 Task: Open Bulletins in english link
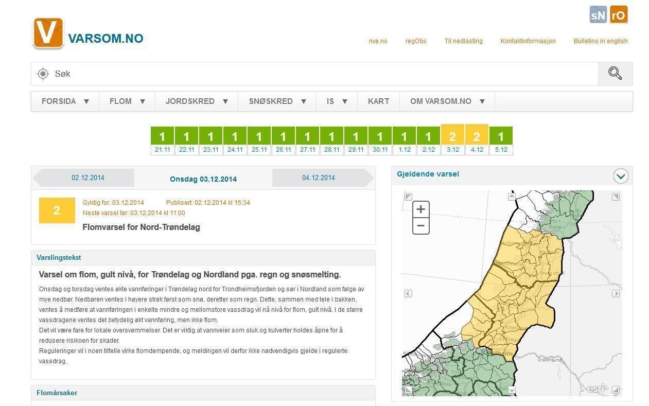600,41
